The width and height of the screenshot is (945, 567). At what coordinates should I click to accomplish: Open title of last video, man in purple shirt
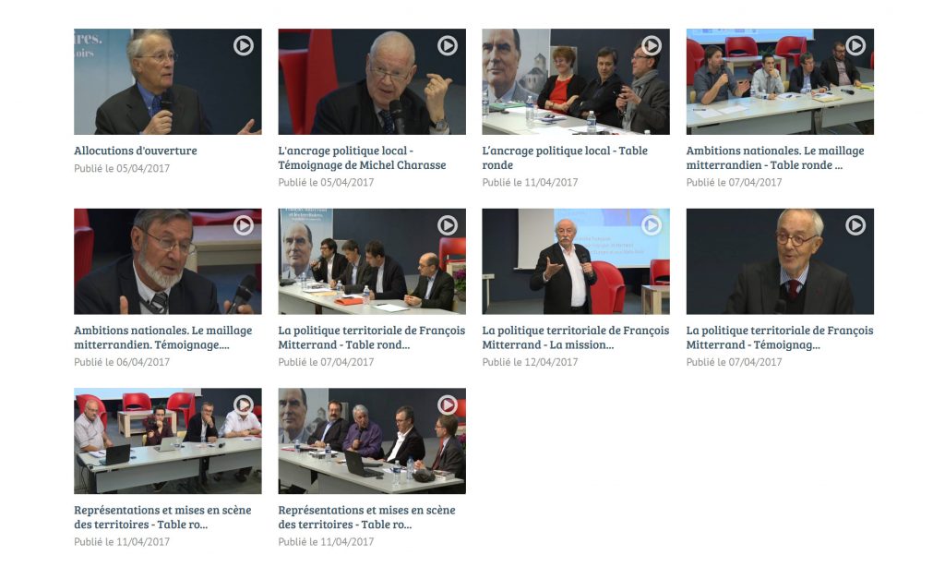366,517
